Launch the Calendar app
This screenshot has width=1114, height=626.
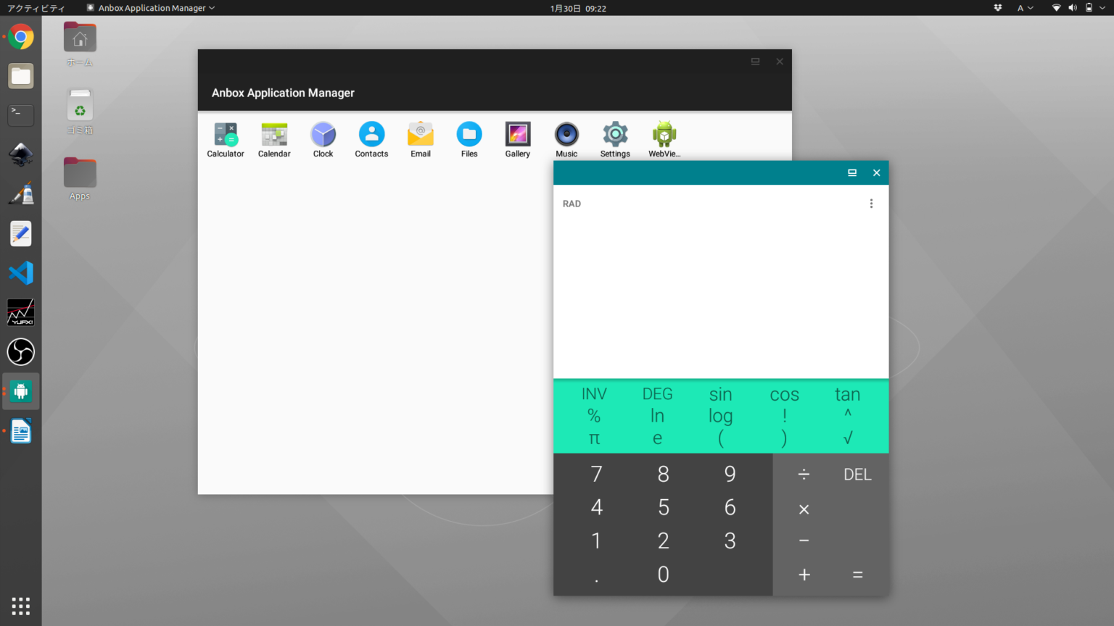[x=274, y=139]
